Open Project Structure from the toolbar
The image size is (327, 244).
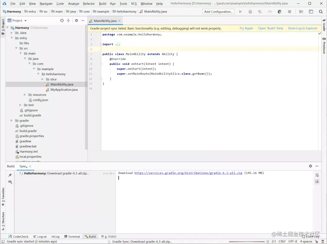click(301, 12)
